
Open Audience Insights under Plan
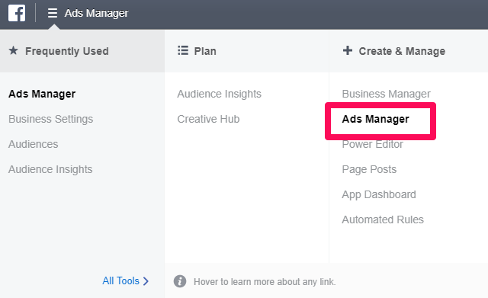(x=220, y=94)
